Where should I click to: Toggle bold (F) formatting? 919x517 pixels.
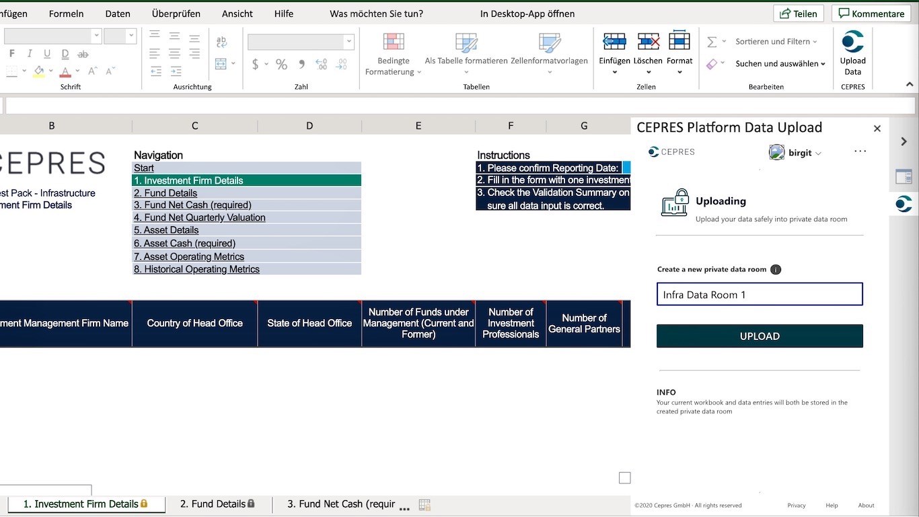11,54
